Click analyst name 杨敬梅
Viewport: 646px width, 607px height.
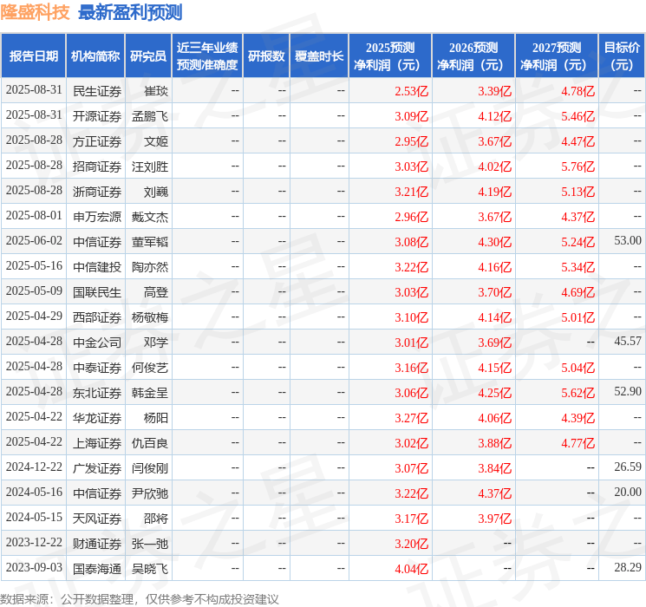150,317
